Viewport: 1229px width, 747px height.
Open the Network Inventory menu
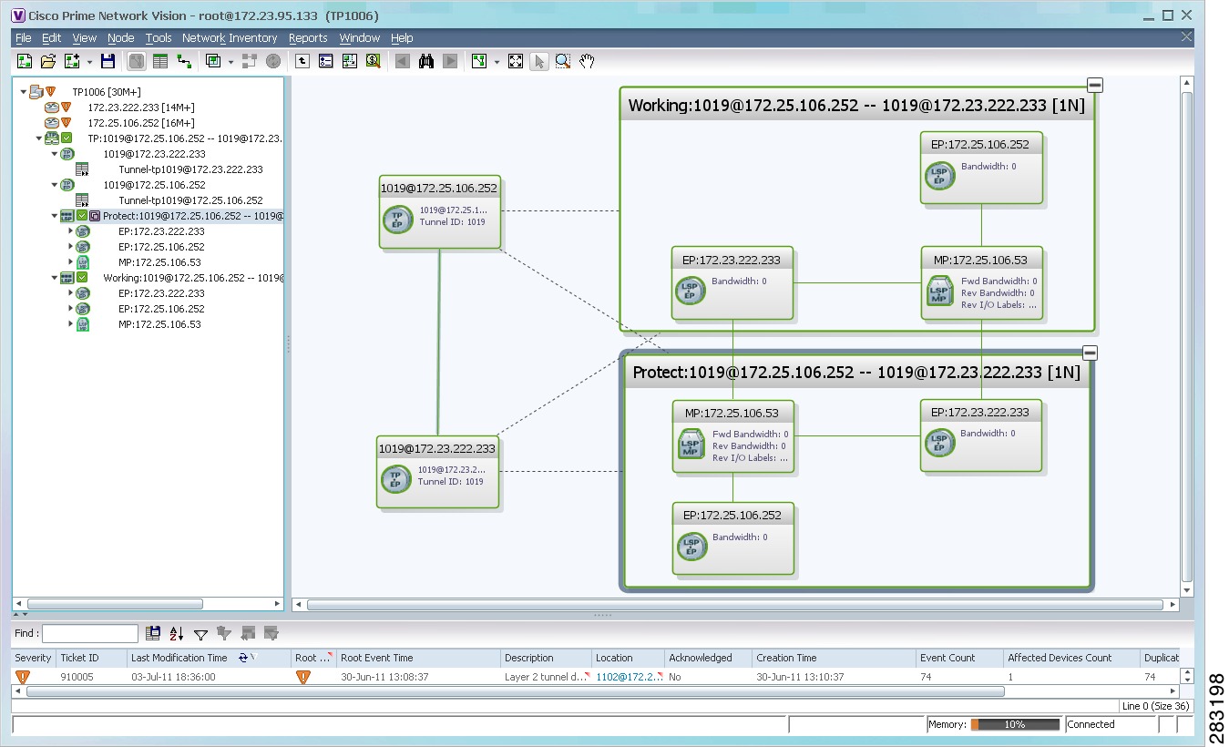[230, 38]
